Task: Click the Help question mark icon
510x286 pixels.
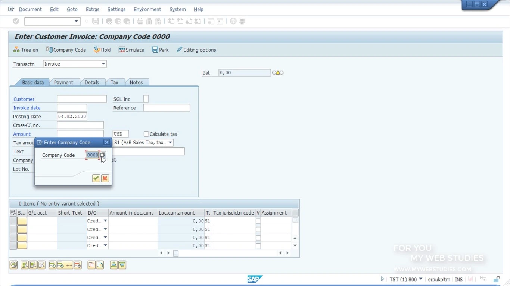Action: tap(233, 21)
